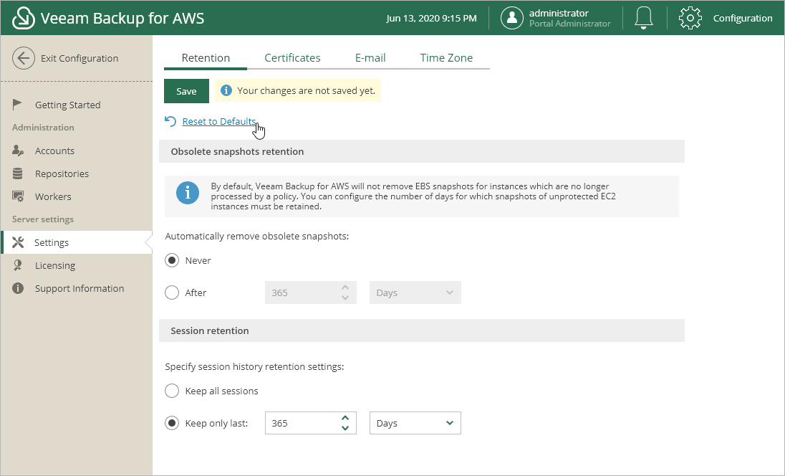
Task: Click the Workers icon in sidebar
Action: pos(18,196)
